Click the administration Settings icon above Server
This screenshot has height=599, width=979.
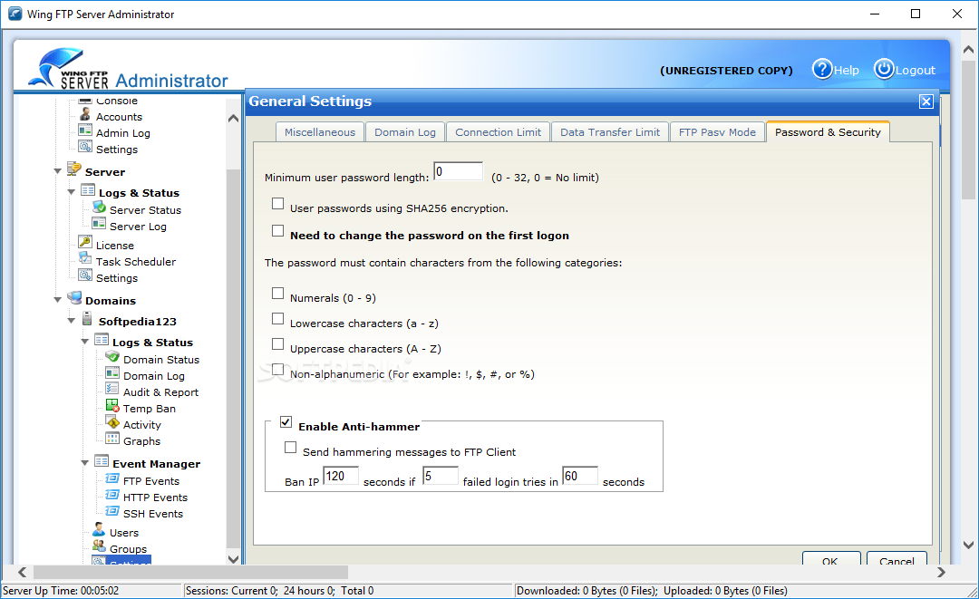point(85,146)
